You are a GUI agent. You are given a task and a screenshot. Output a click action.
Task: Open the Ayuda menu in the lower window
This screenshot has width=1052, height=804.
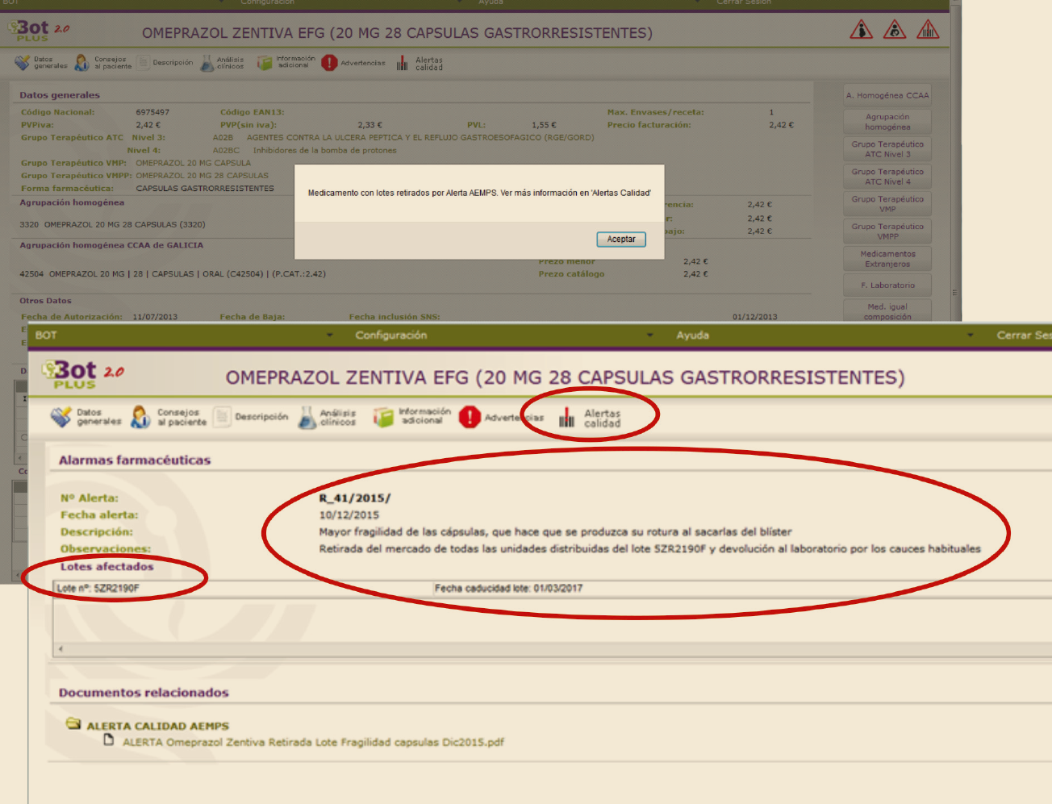692,335
